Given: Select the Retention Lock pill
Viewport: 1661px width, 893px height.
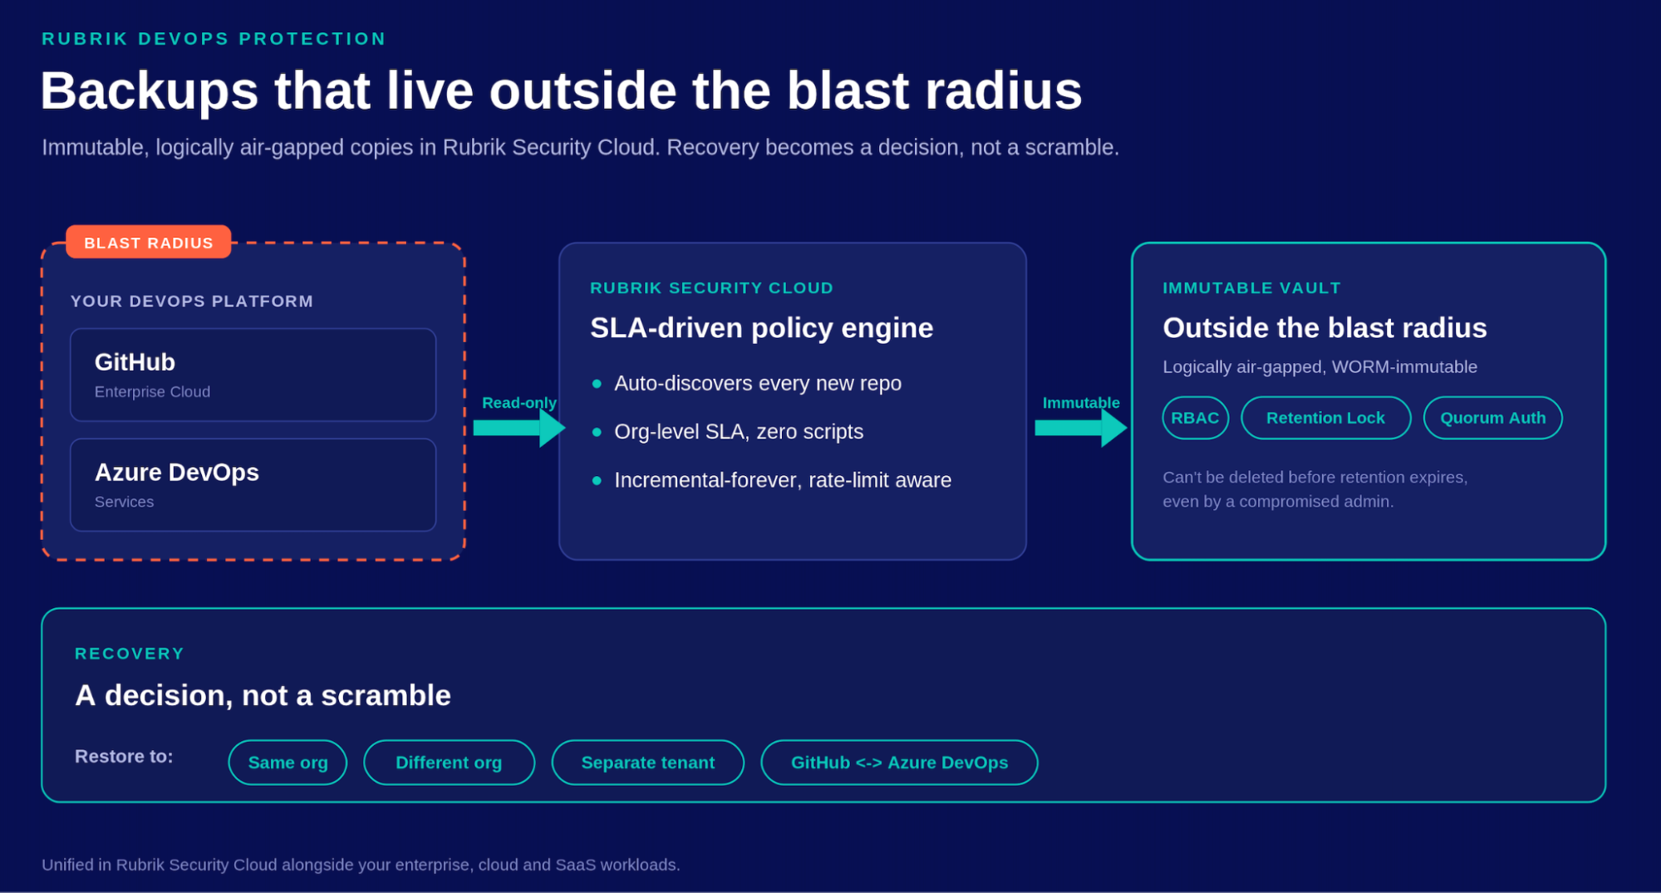Looking at the screenshot, I should click(1325, 418).
